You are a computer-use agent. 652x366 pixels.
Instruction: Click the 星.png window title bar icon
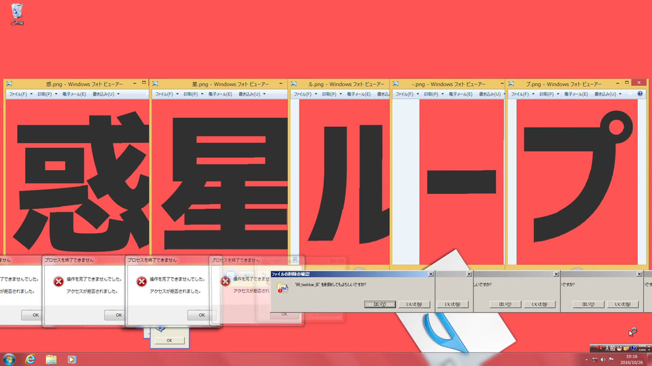[155, 84]
